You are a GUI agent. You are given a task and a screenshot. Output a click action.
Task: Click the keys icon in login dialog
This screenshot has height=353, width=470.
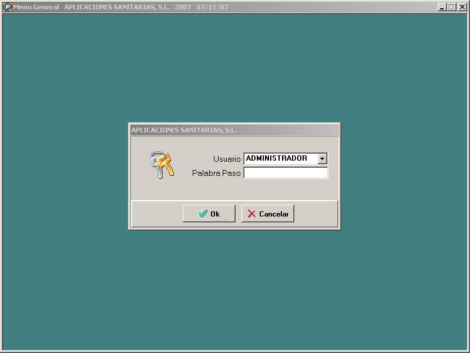162,165
